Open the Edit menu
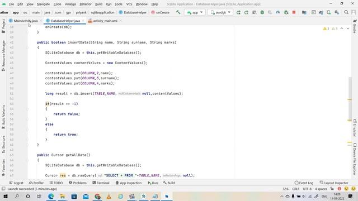Viewport: 358px width, 201px height. [20, 4]
